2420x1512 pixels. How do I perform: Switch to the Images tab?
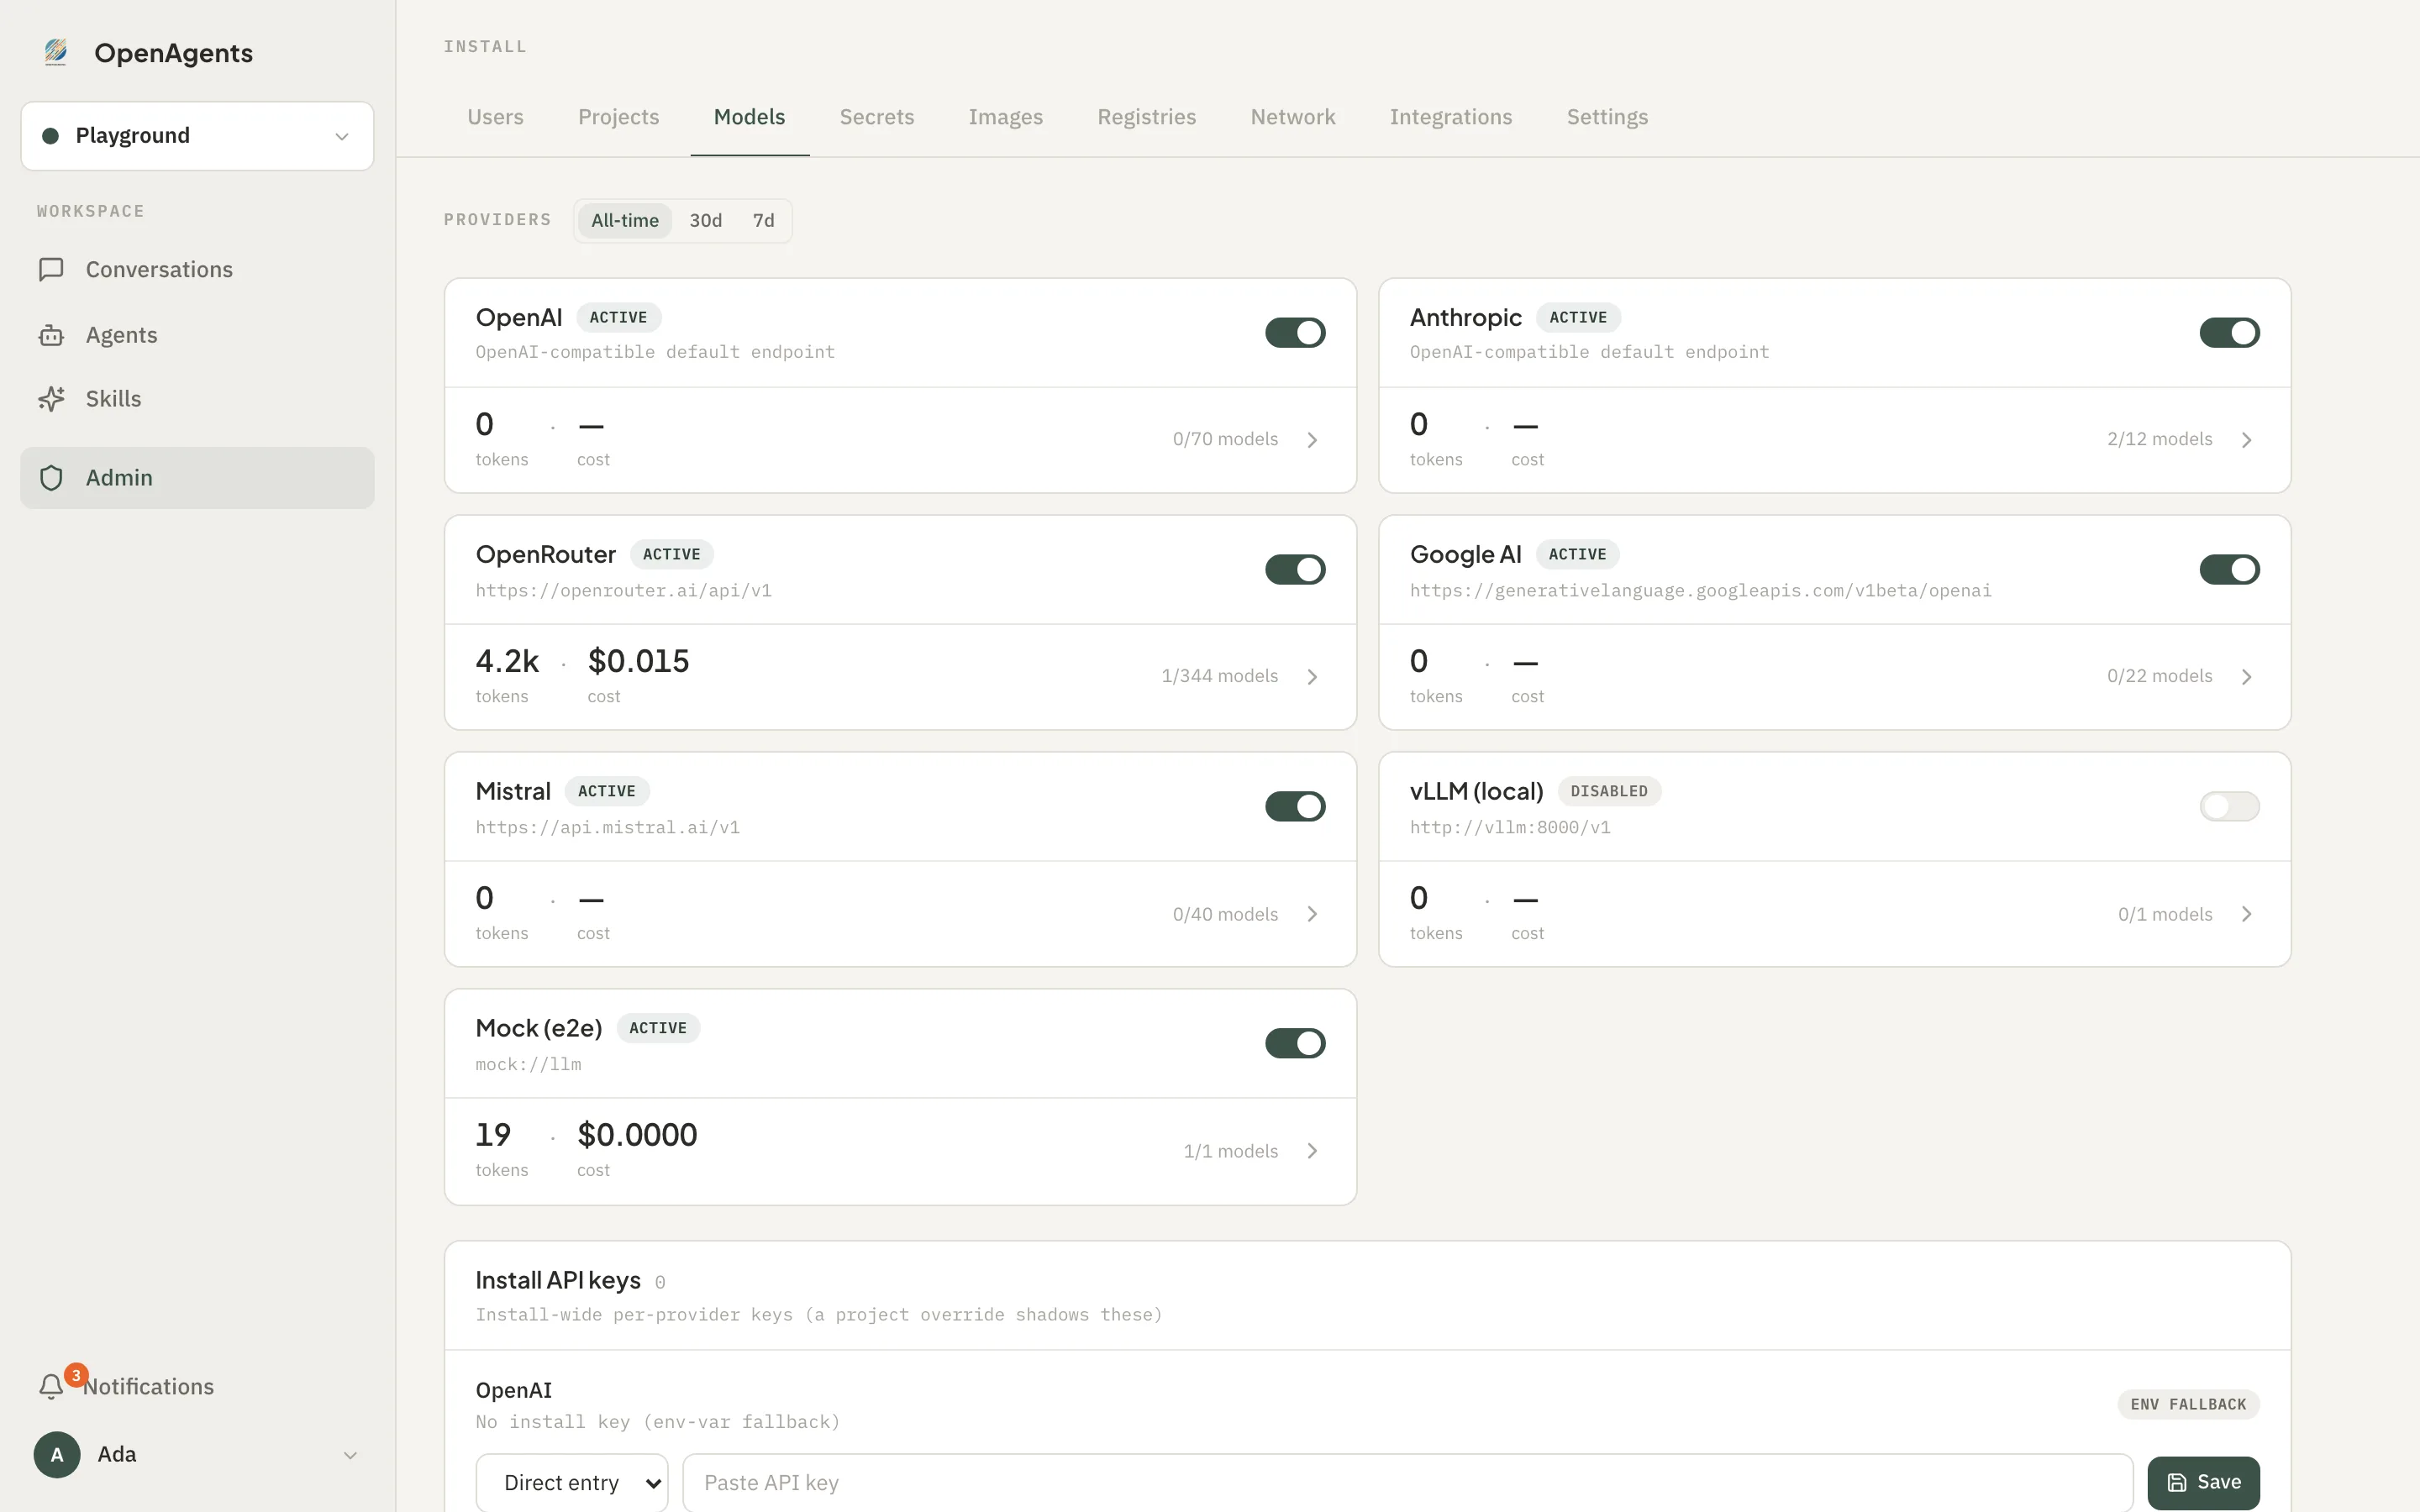point(1005,117)
